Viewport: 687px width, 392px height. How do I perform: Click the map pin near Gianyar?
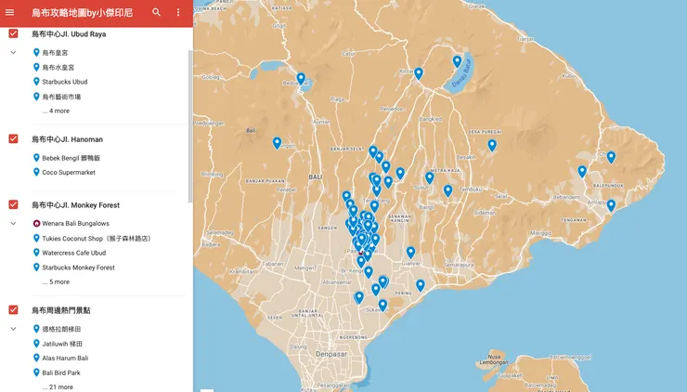410,252
